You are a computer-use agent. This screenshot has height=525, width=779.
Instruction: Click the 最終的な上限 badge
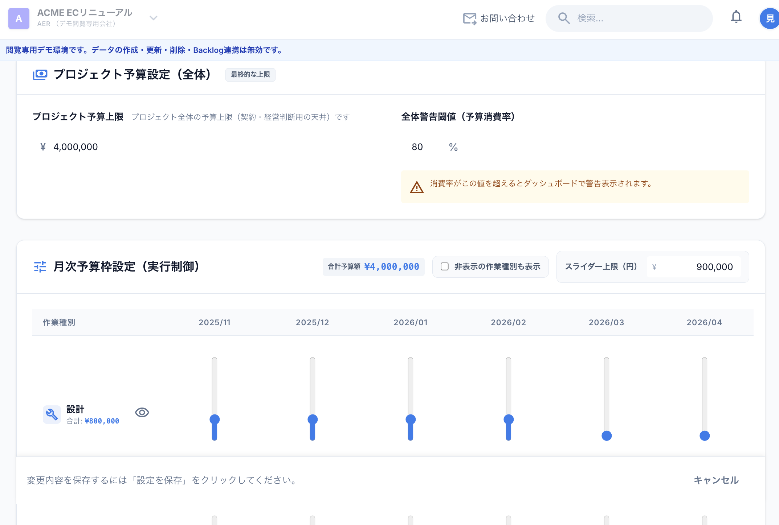coord(250,74)
